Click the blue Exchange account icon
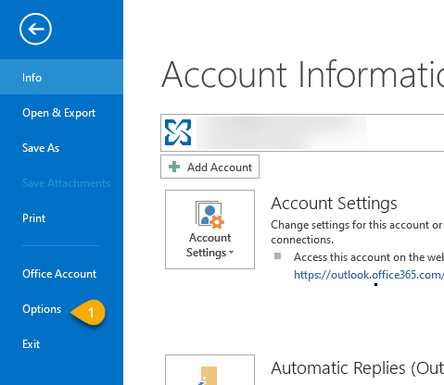 (178, 132)
